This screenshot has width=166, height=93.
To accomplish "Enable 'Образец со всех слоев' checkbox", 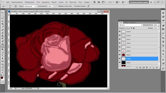I will [57, 6].
